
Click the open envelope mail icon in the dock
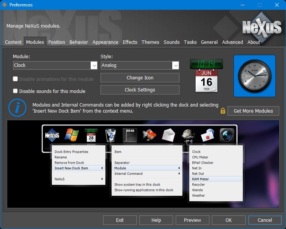[x=169, y=135]
